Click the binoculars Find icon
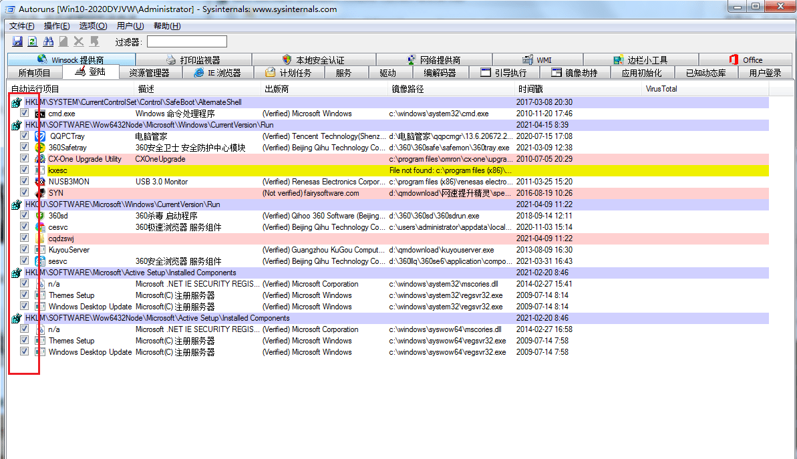 coord(48,41)
